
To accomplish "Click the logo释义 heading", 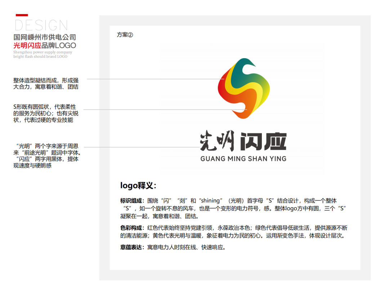I will tap(138, 186).
